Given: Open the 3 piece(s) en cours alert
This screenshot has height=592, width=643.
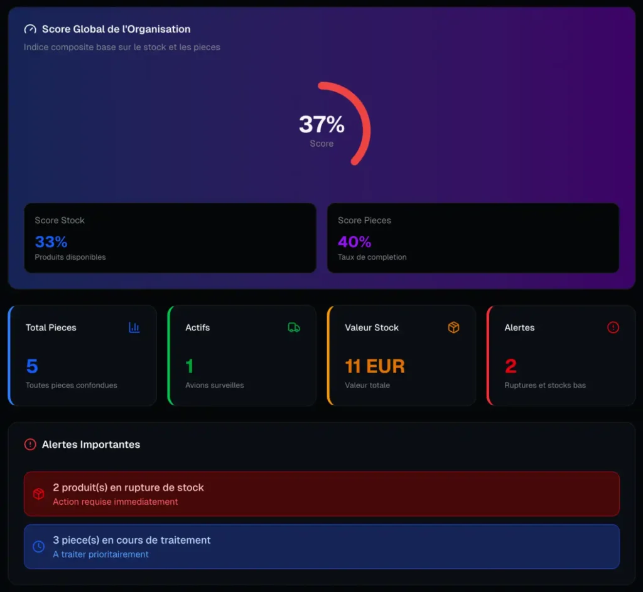Looking at the screenshot, I should [x=321, y=547].
